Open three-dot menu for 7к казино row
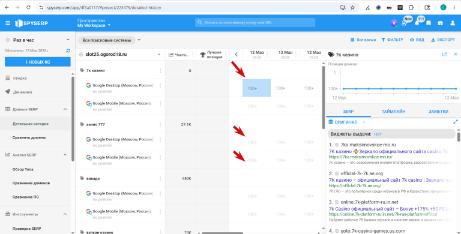Screen dimensions: 461x234 (160, 71)
